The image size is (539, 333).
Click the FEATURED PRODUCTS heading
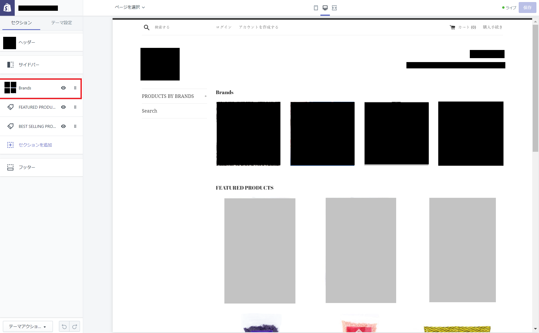[245, 188]
